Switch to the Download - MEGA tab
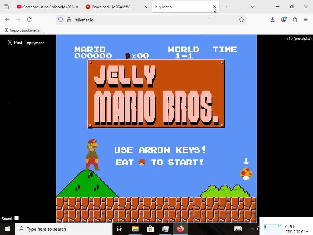 tap(116, 7)
